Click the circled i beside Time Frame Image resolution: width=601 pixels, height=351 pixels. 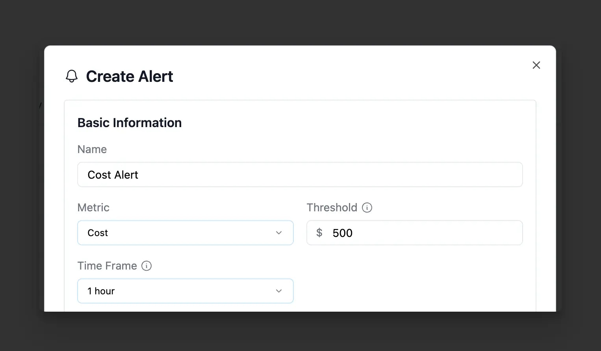146,266
